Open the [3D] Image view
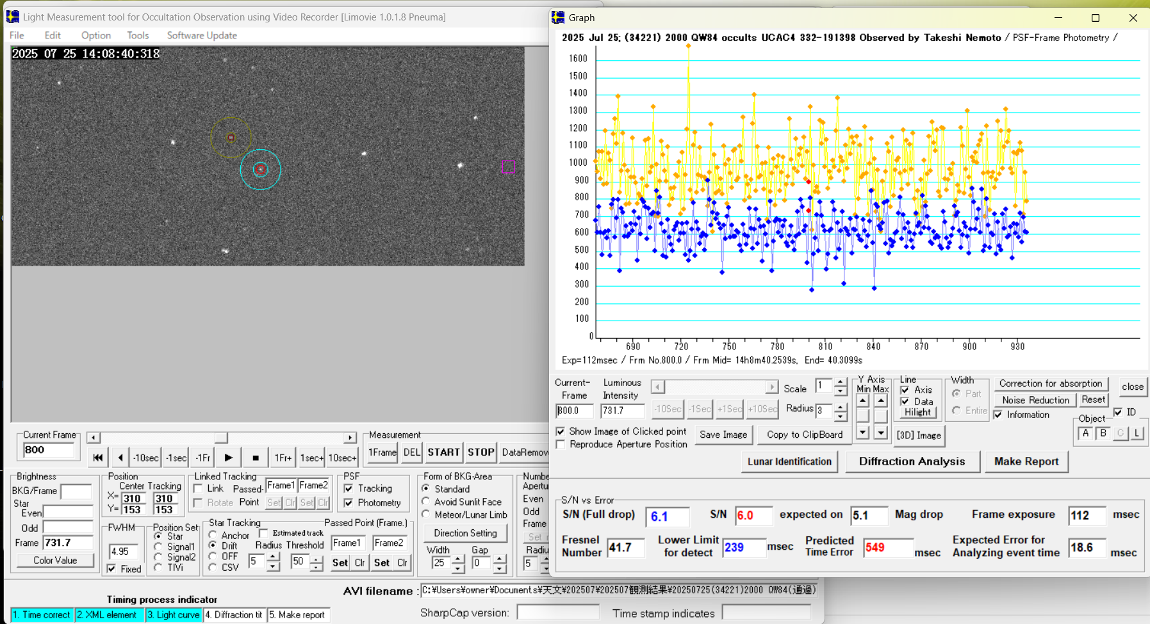 point(918,435)
